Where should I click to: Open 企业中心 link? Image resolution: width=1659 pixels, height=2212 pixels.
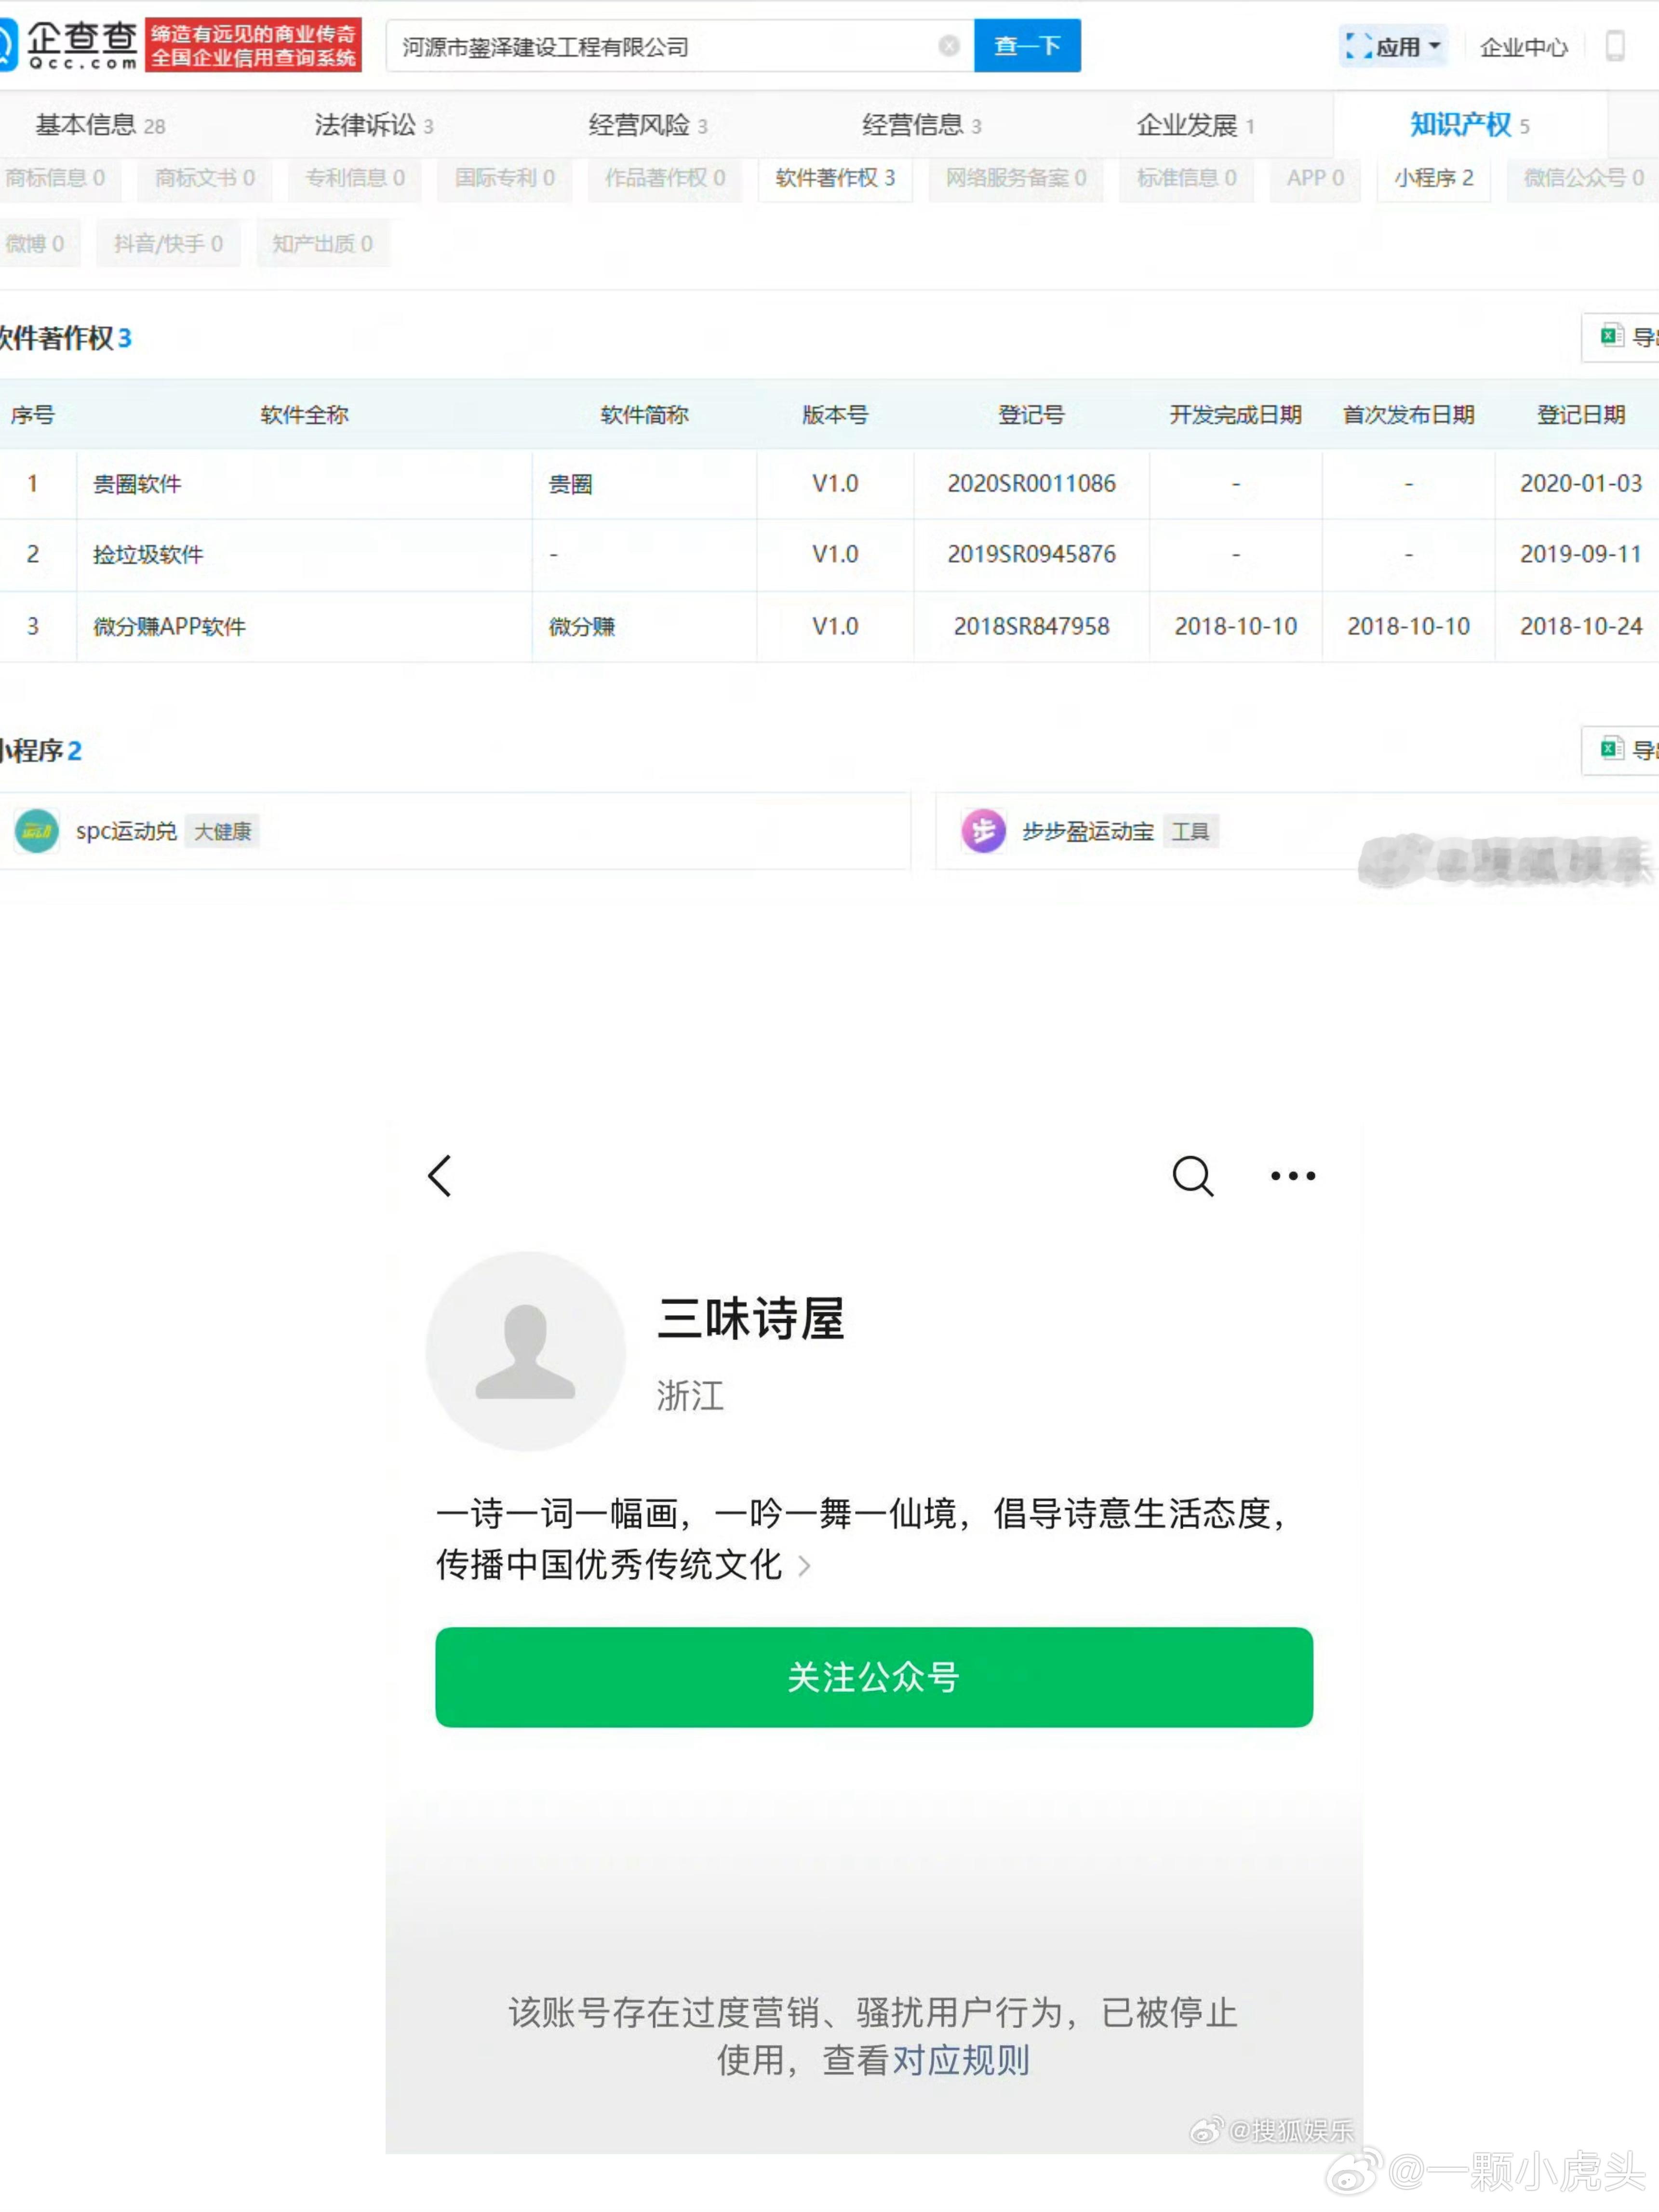coord(1523,47)
